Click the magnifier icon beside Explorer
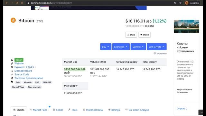This screenshot has width=206, height=116. pyautogui.click(x=12, y=67)
